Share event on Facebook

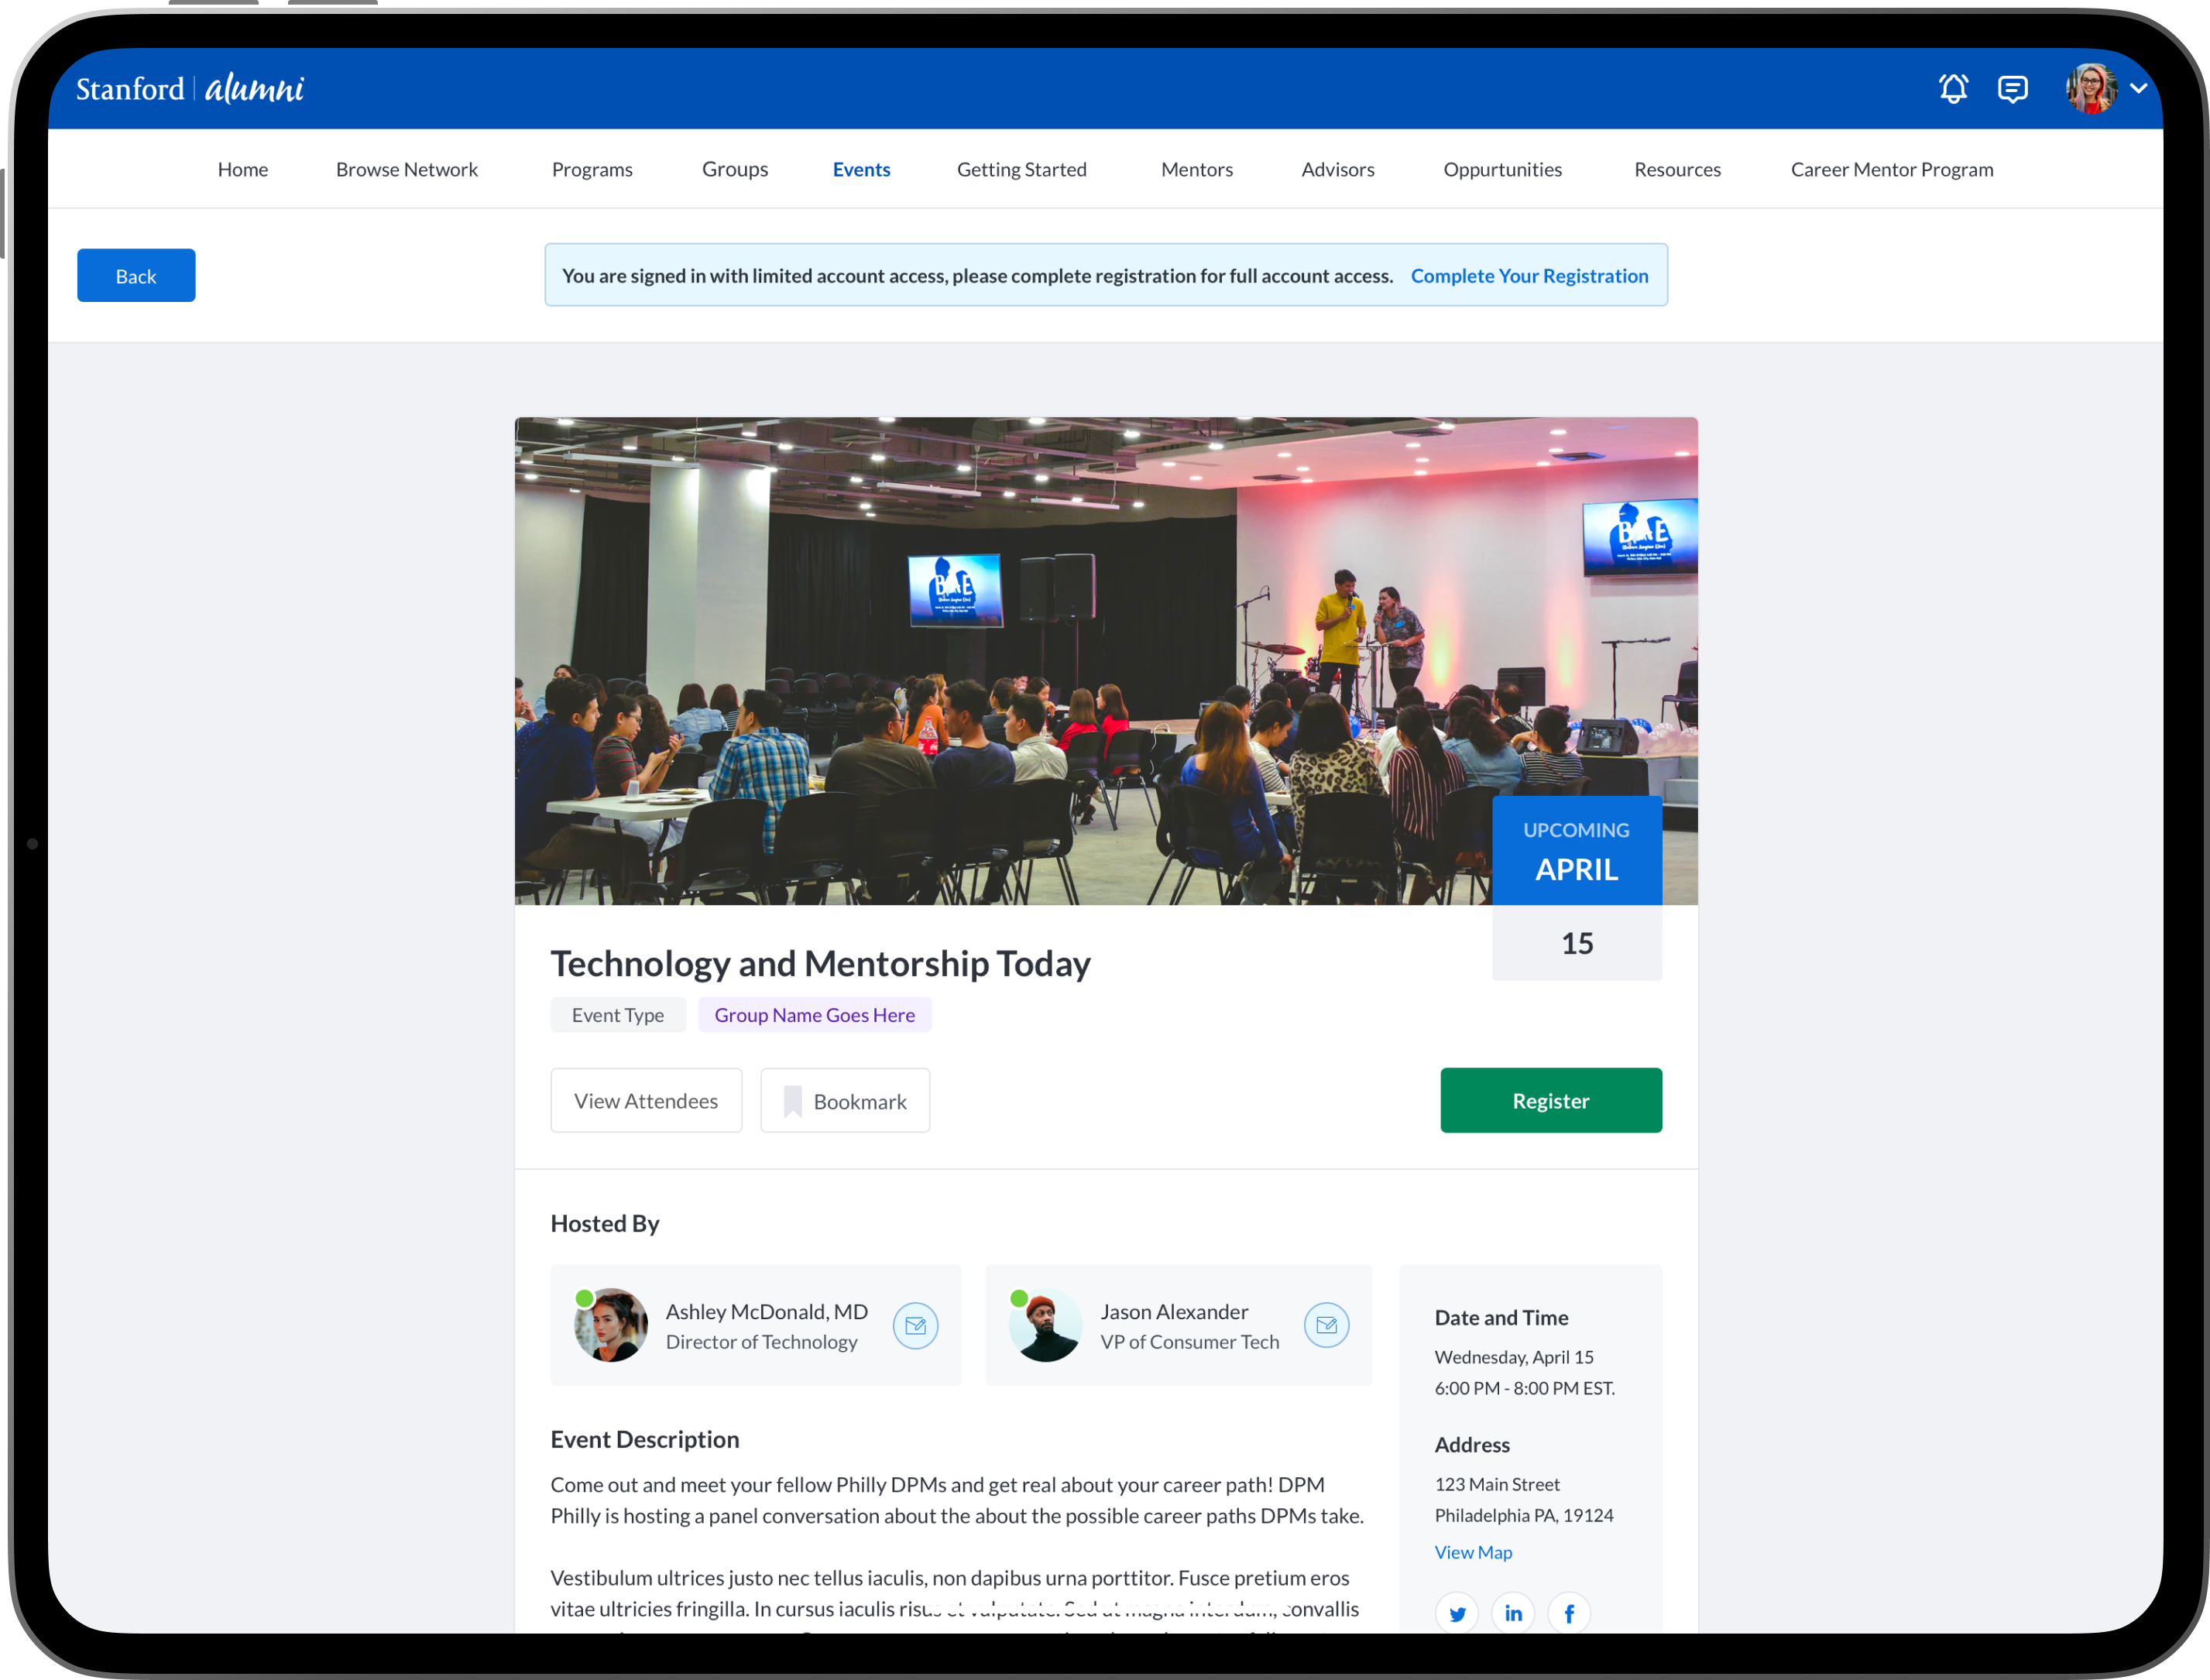[x=1569, y=1613]
